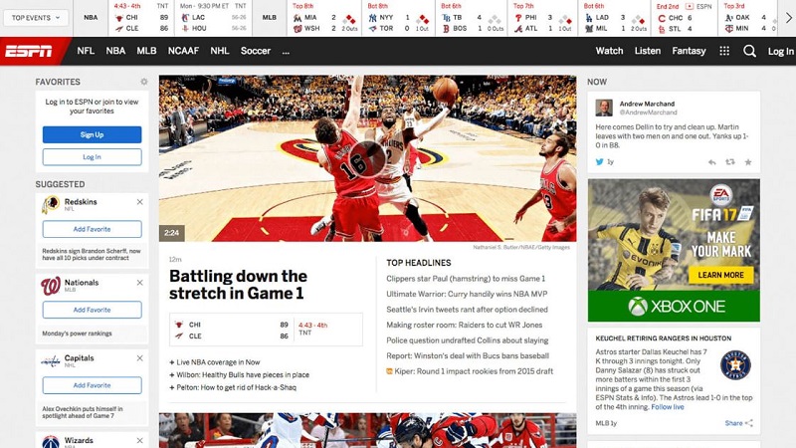Open CHI vs CLE scoreboard game
The width and height of the screenshot is (796, 448).
[x=141, y=18]
